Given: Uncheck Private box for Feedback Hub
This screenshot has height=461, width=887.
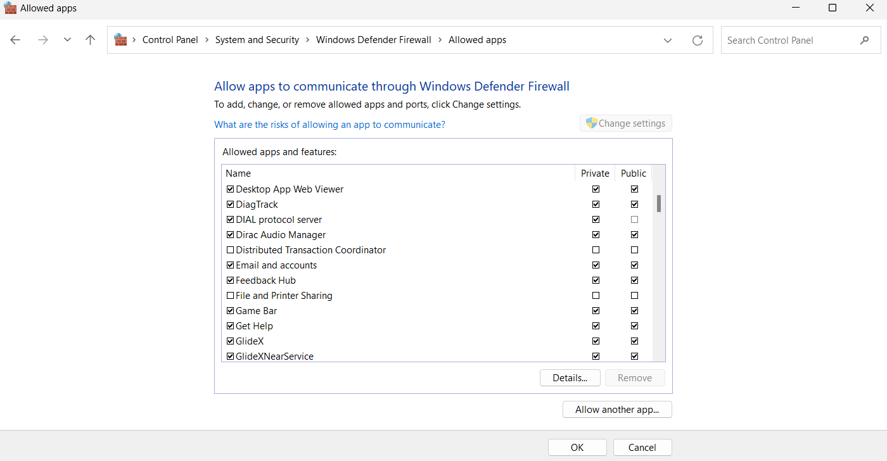Looking at the screenshot, I should pyautogui.click(x=596, y=281).
